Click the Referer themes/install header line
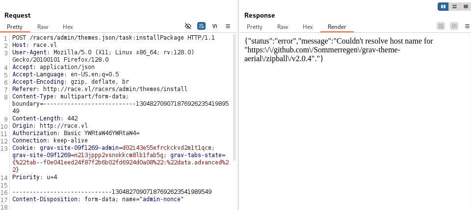 click(x=100, y=89)
